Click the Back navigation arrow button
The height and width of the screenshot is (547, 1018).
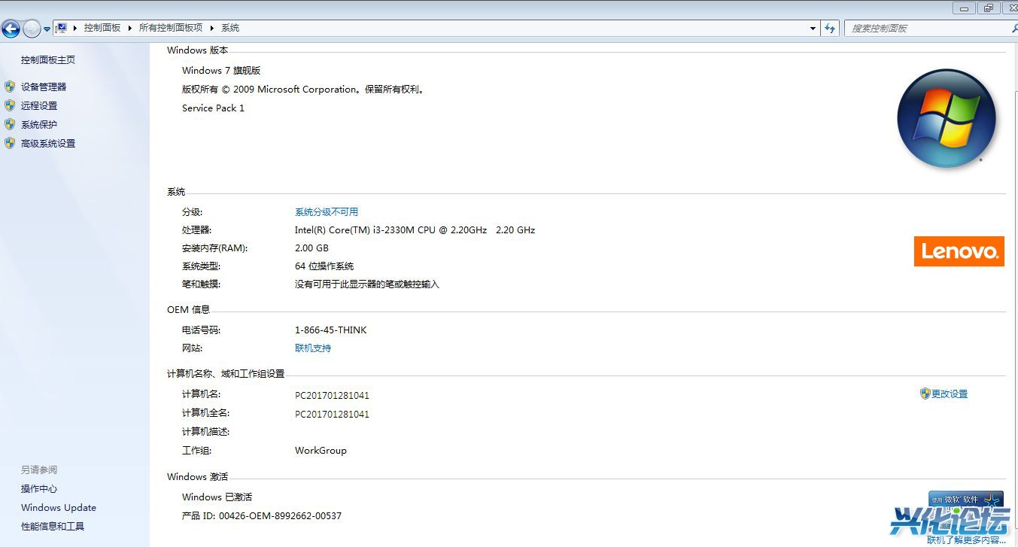click(x=11, y=29)
